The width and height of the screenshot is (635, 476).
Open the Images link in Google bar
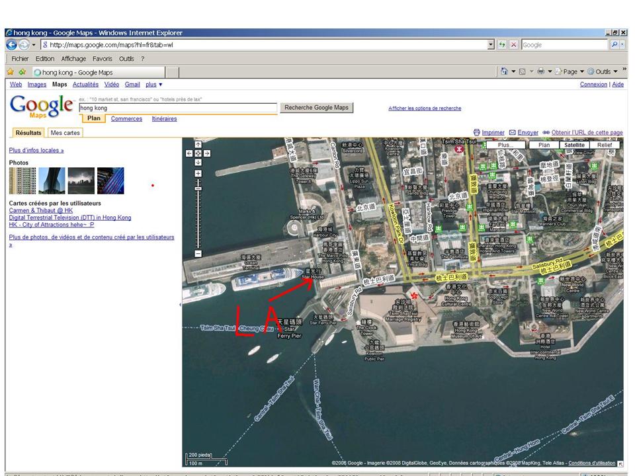(37, 84)
